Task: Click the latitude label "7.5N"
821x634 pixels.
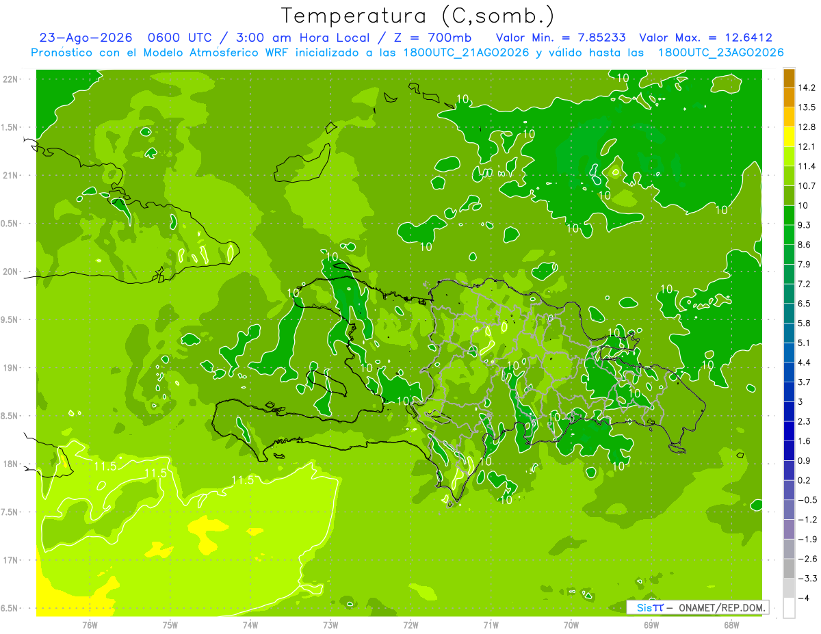Action: [x=10, y=512]
